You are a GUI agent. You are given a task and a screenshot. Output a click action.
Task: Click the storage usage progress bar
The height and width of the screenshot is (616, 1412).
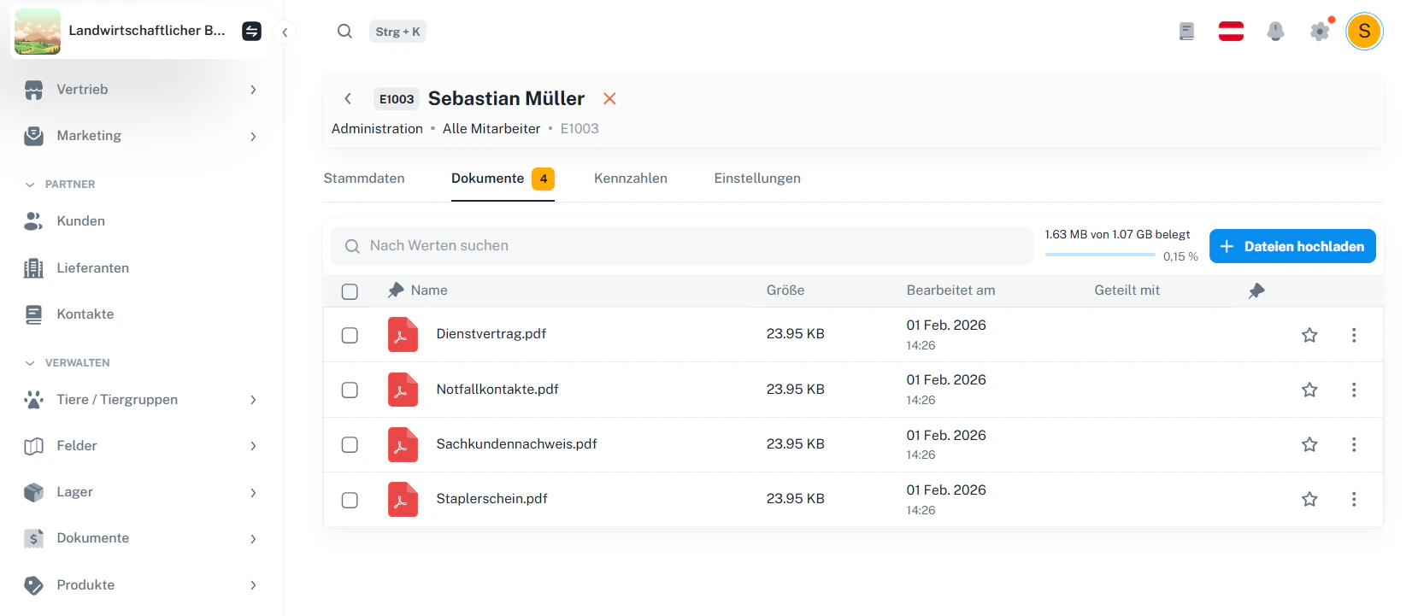[x=1099, y=255]
